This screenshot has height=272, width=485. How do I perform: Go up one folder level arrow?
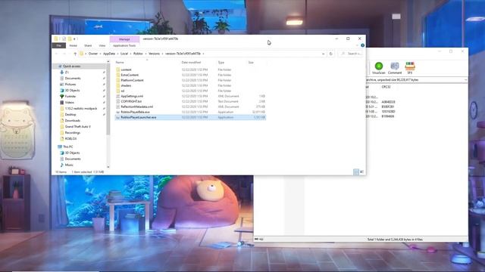coord(75,54)
